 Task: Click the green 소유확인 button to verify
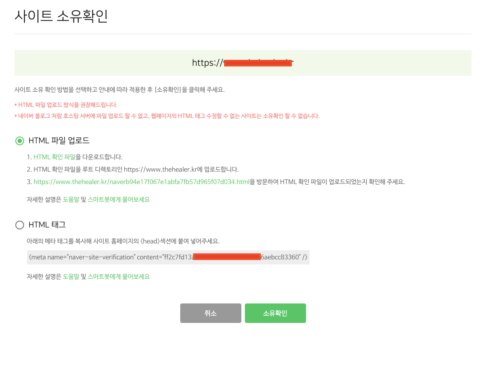275,313
